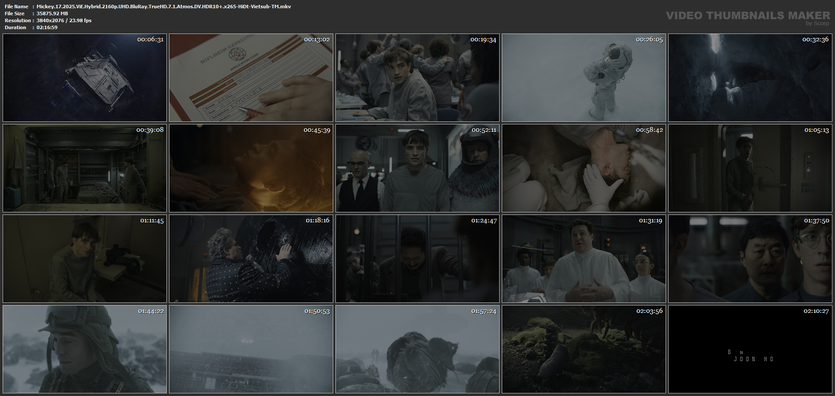Click the 00:52:11 timestamp label
The height and width of the screenshot is (396, 835).
pyautogui.click(x=483, y=130)
